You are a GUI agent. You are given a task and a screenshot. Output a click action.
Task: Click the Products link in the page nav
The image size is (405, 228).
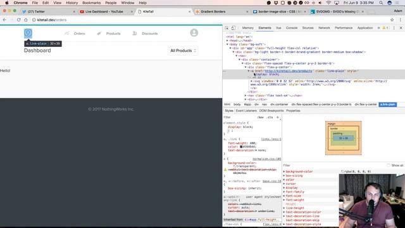(x=113, y=34)
